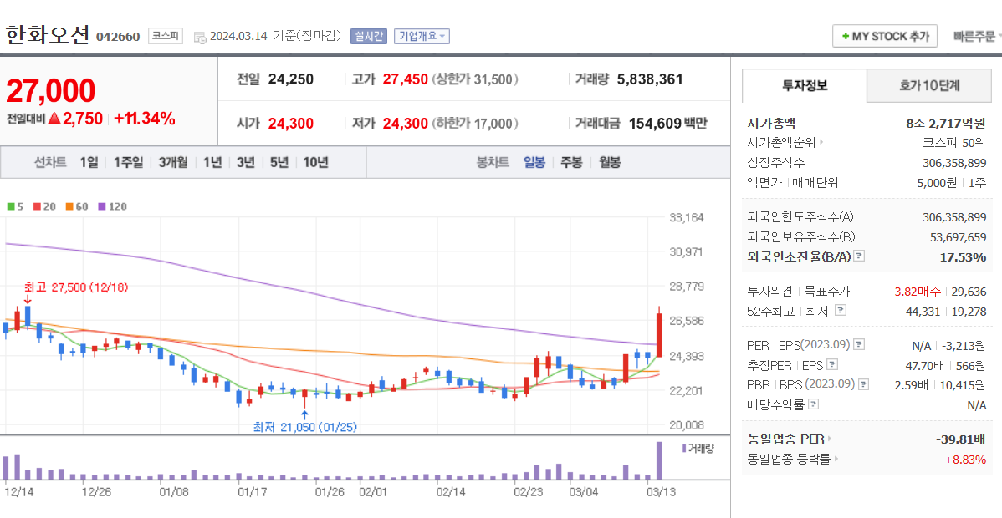Click the 거래대금 value 154,609

(x=655, y=124)
